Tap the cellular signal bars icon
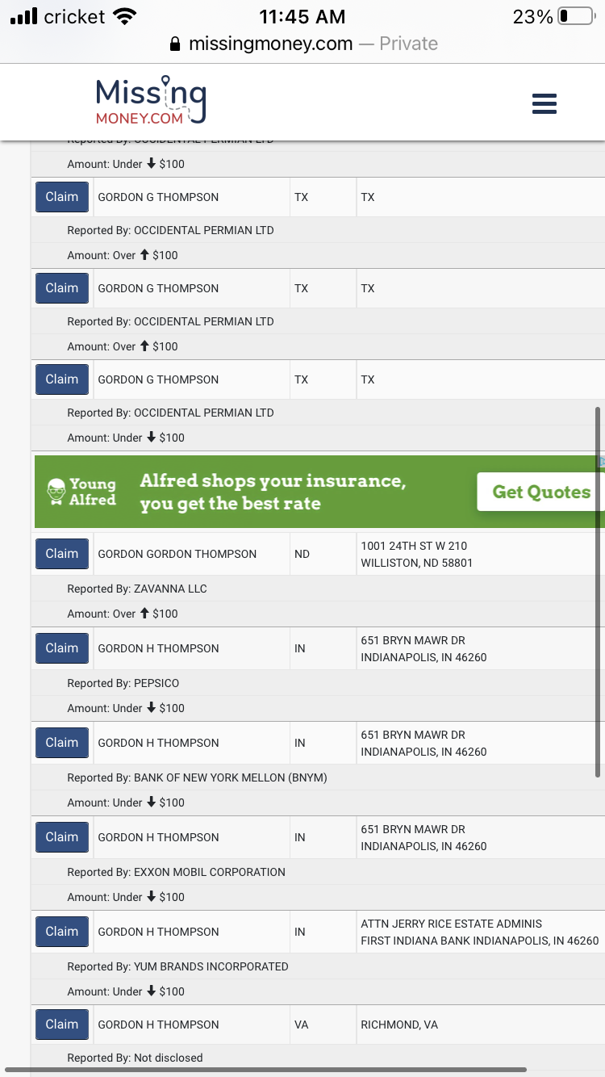This screenshot has width=605, height=1077. [24, 16]
